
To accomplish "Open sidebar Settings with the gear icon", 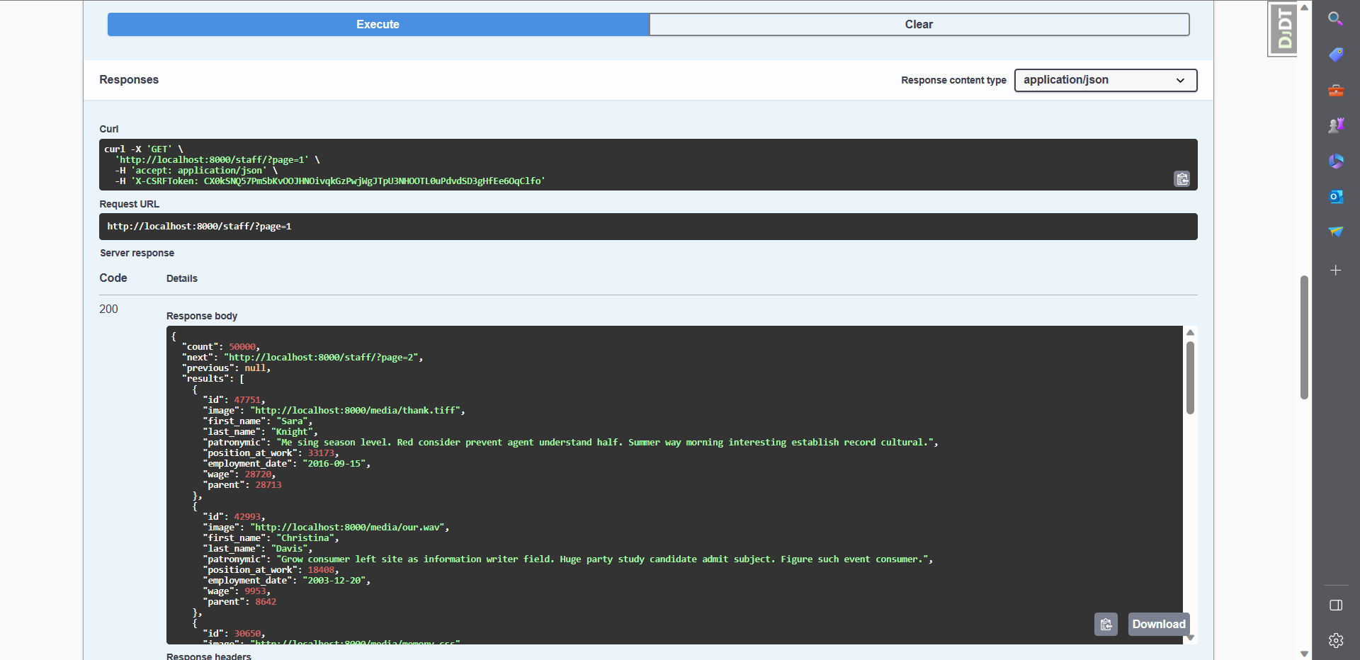I will coord(1336,640).
